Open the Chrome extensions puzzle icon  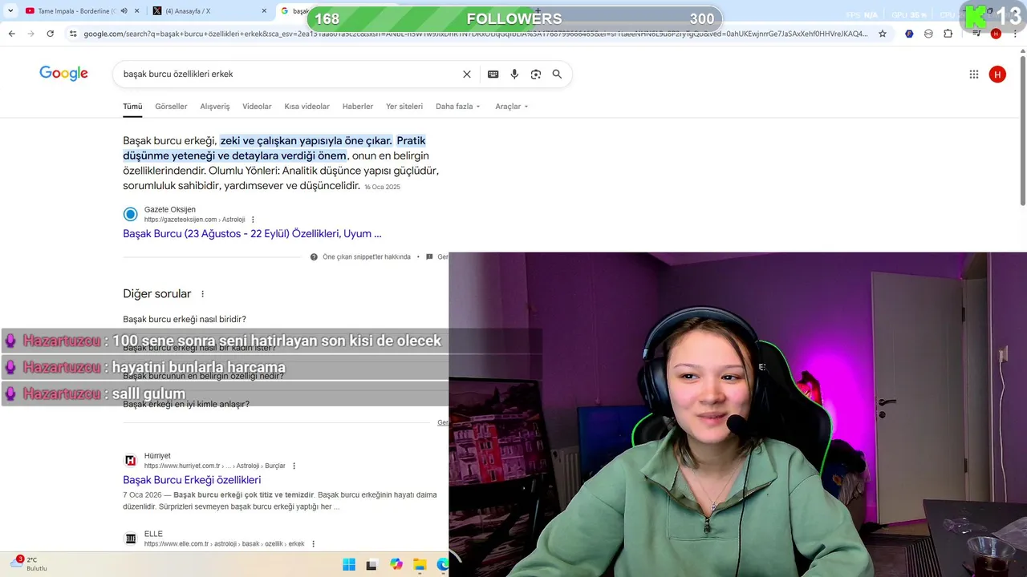click(948, 34)
